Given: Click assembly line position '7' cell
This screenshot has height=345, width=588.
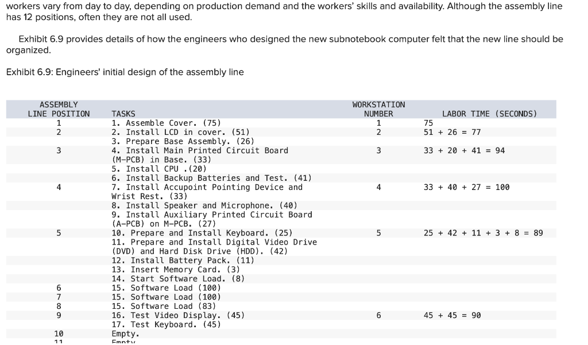Looking at the screenshot, I should tap(59, 297).
